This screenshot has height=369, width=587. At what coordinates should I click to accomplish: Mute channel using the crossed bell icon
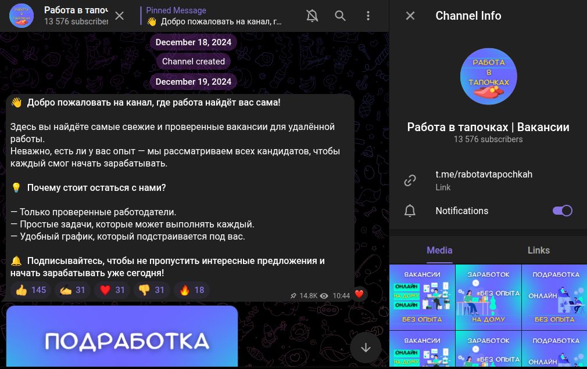click(312, 16)
